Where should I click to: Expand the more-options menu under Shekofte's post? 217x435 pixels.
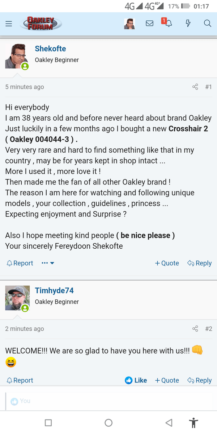point(48,263)
